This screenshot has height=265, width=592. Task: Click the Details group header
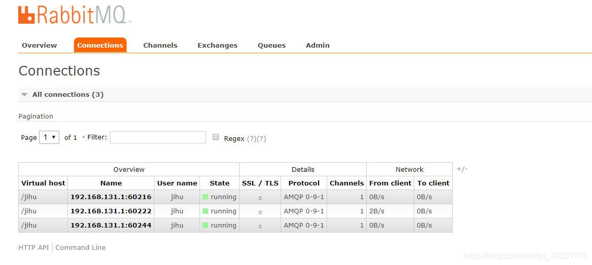pyautogui.click(x=303, y=170)
